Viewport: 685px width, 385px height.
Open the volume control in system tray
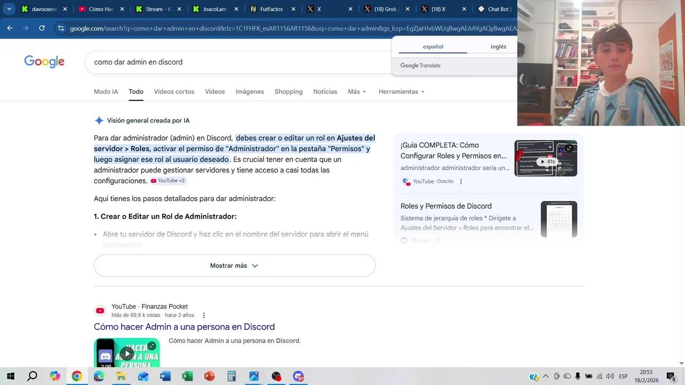pos(610,376)
